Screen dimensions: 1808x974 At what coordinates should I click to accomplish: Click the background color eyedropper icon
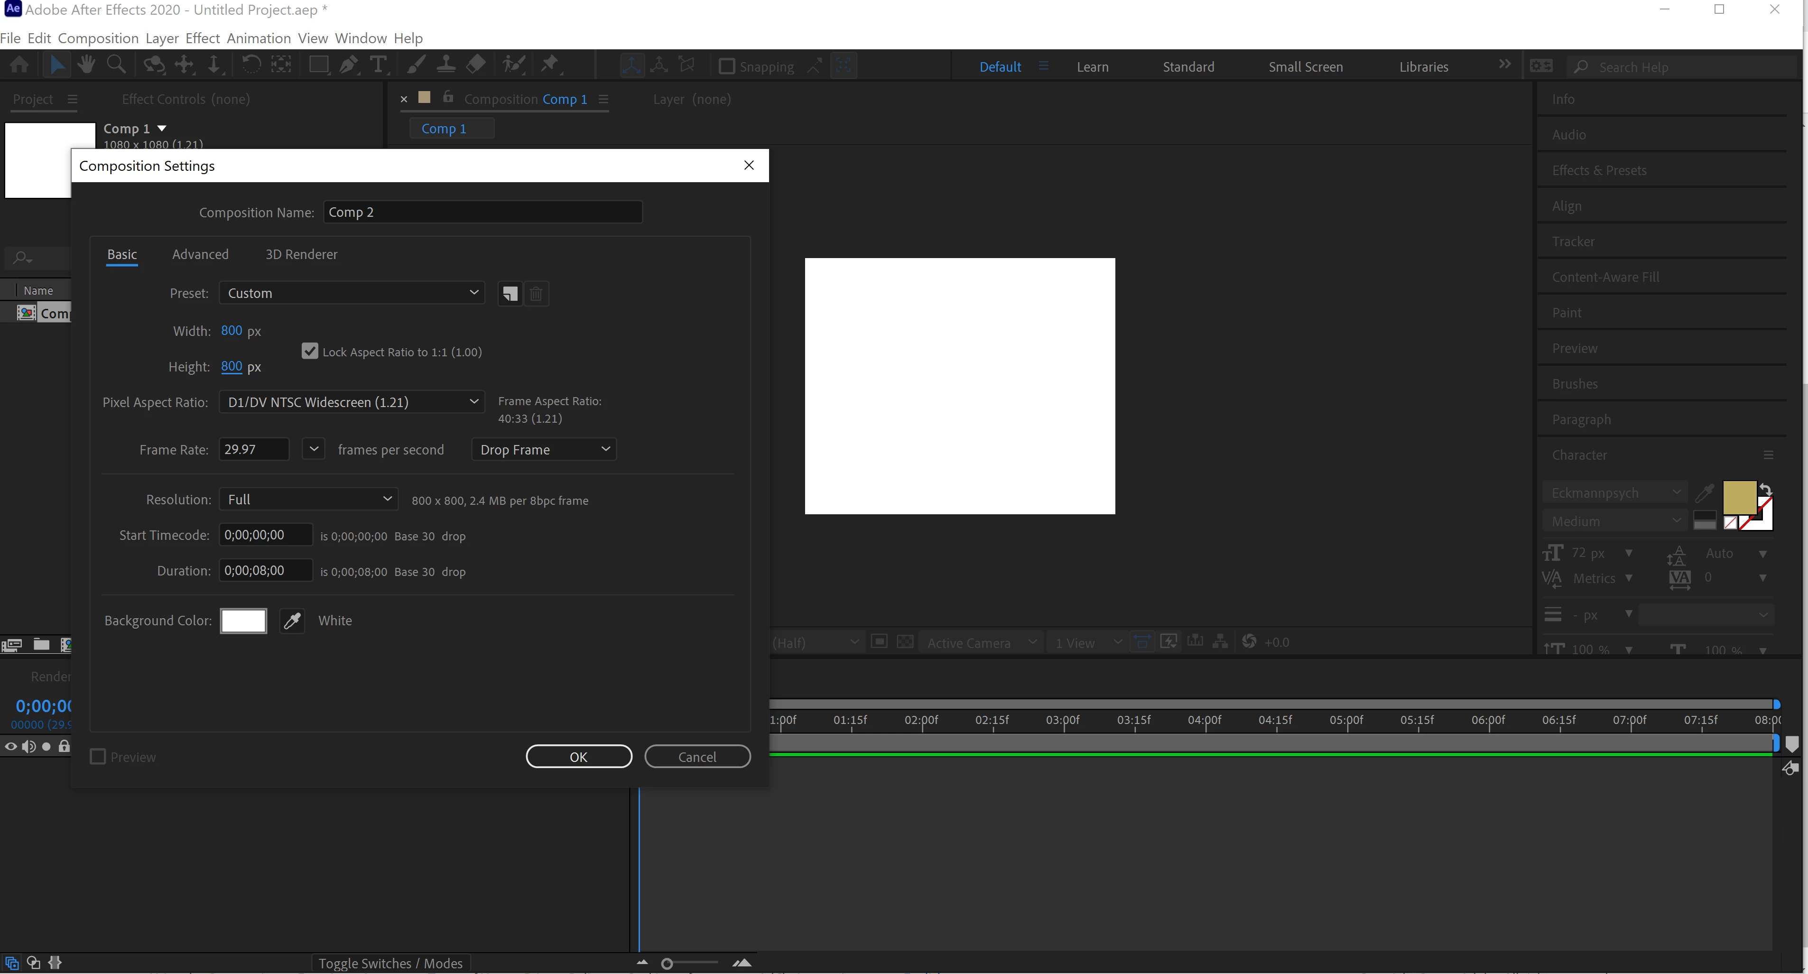tap(292, 621)
